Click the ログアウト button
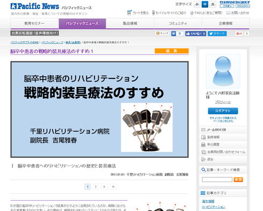The height and width of the screenshot is (211, 263). pyautogui.click(x=223, y=111)
